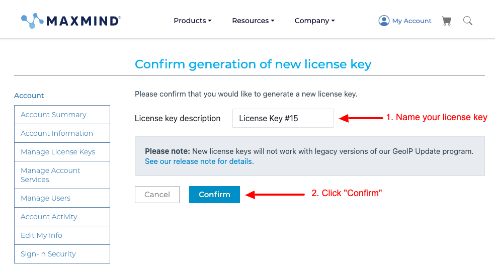
Task: Select Manage Users in sidebar
Action: pos(62,198)
